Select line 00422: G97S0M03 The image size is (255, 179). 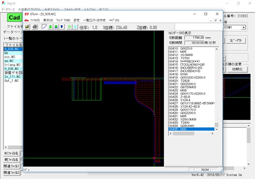(192, 87)
